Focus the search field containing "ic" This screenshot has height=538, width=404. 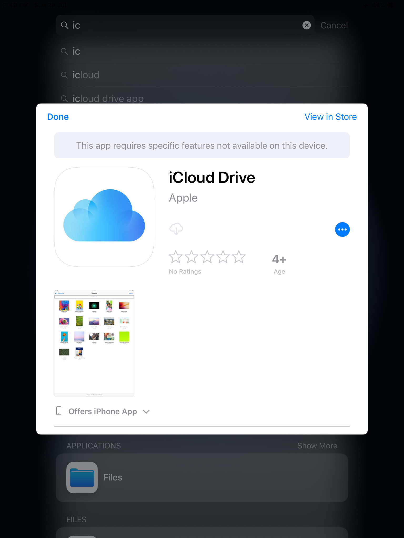pyautogui.click(x=185, y=25)
